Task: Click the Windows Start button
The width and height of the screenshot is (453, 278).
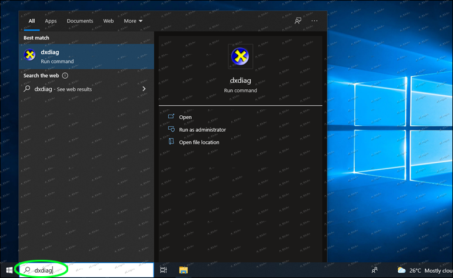Action: tap(9, 270)
